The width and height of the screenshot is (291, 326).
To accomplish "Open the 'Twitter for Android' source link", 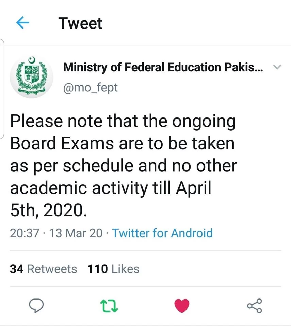I will coord(162,233).
